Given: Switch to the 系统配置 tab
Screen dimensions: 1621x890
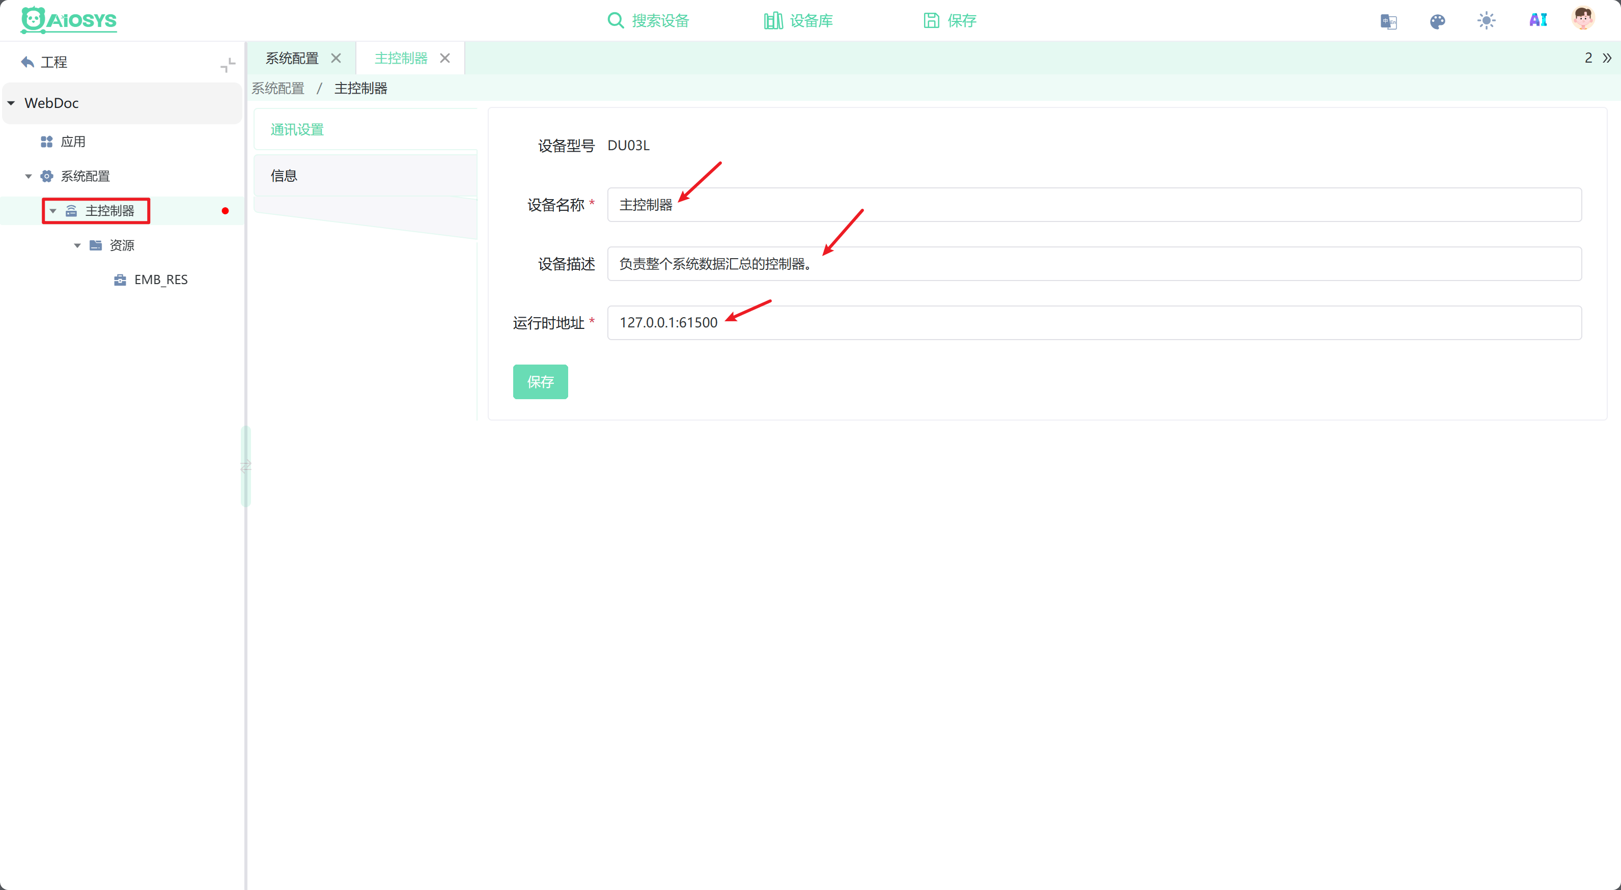Looking at the screenshot, I should coord(292,59).
